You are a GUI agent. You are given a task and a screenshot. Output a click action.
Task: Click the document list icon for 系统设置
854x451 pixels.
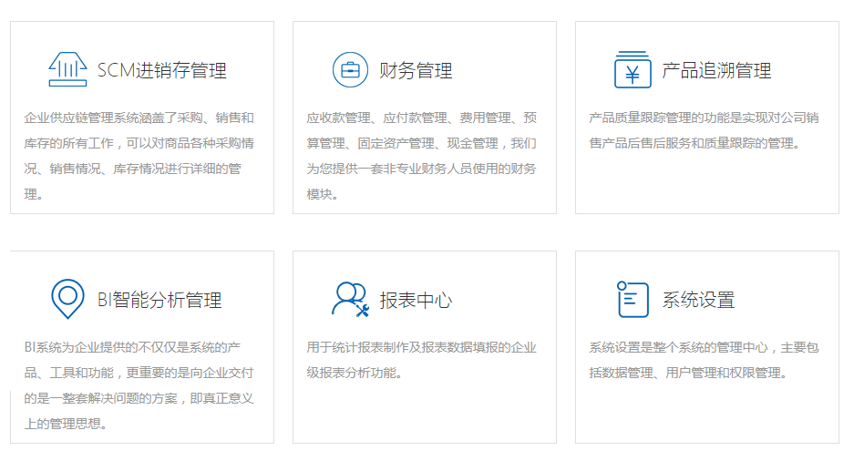[x=633, y=299]
